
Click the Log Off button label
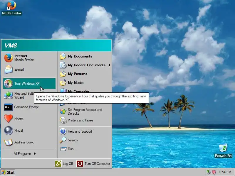pos(68,164)
